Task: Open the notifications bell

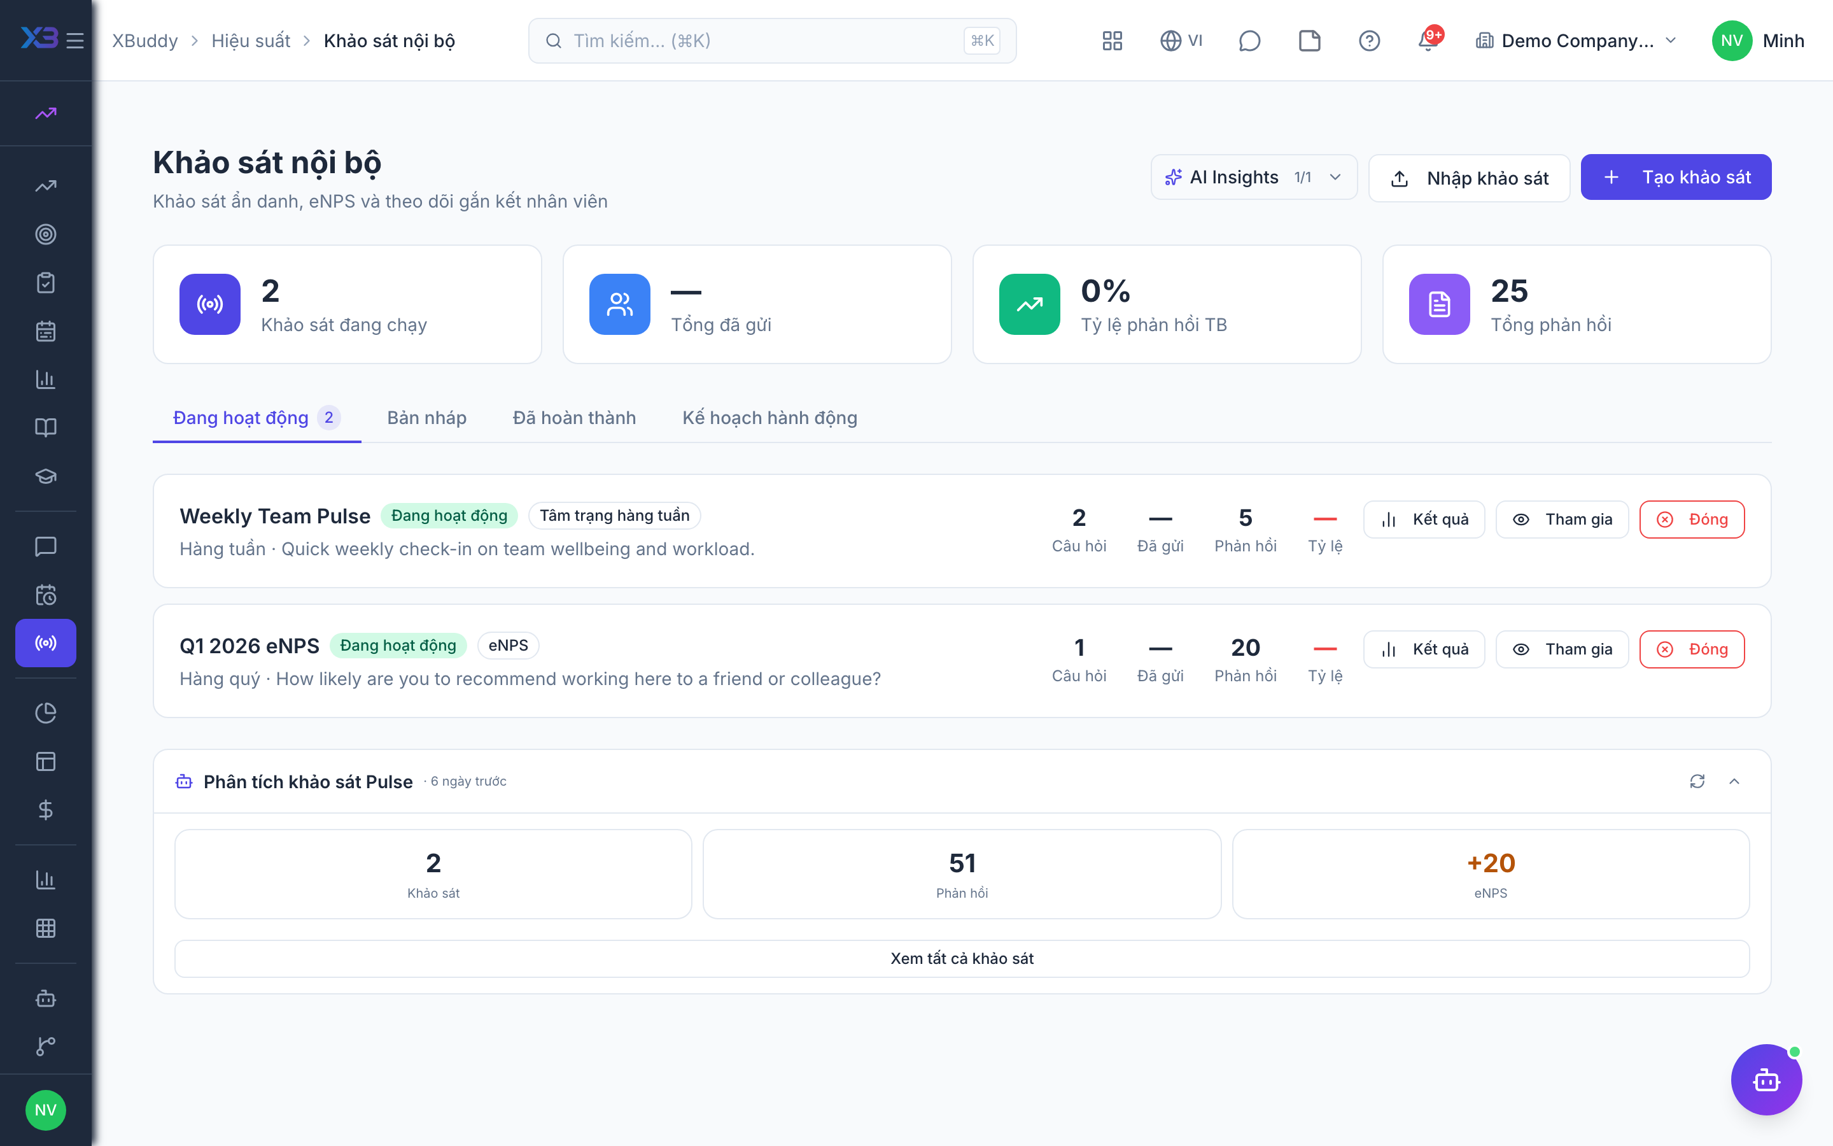Action: (x=1428, y=40)
